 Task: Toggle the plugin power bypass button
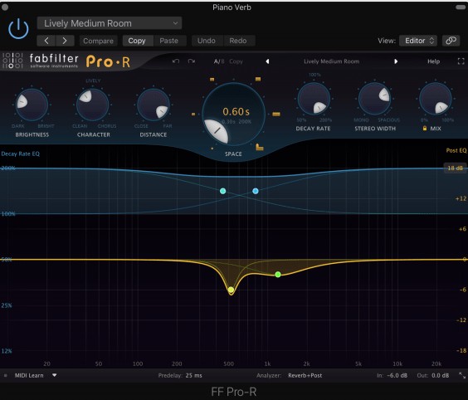click(x=18, y=29)
